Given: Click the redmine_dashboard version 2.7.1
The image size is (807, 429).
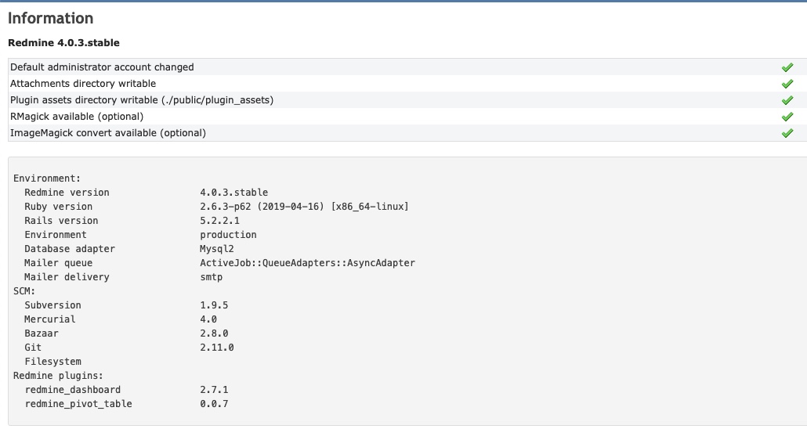Looking at the screenshot, I should [214, 390].
